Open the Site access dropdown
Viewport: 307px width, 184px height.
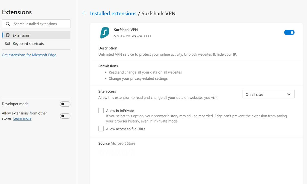(x=268, y=94)
